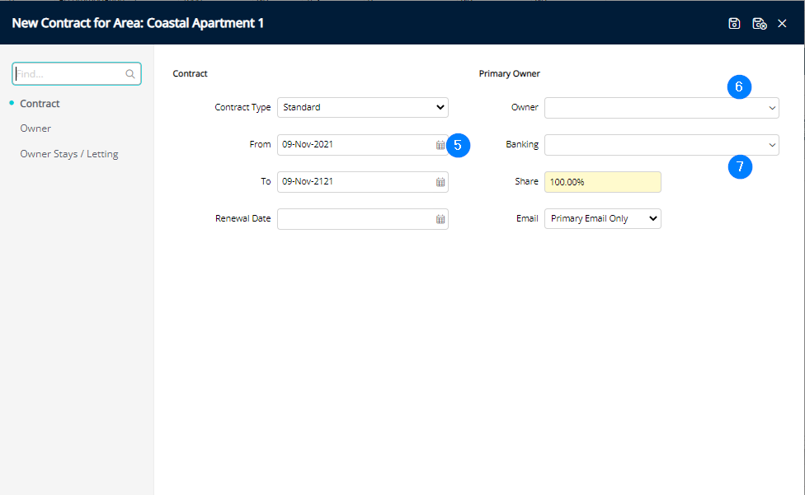The image size is (805, 495).
Task: Open Owner Stays / Letting section
Action: [69, 154]
